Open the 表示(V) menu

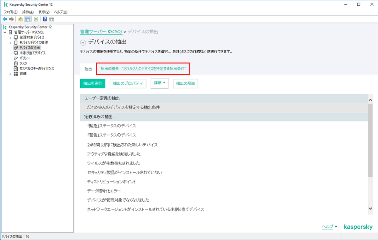click(44, 12)
